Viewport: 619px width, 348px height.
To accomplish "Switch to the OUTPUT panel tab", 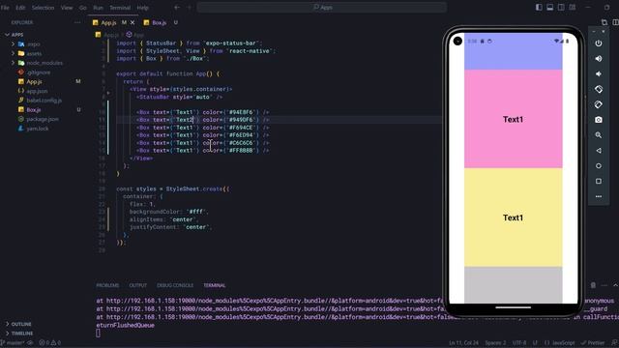I will click(x=137, y=285).
